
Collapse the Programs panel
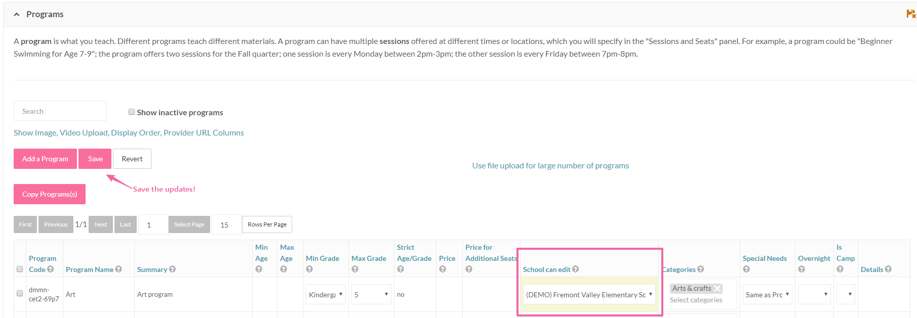(x=17, y=14)
